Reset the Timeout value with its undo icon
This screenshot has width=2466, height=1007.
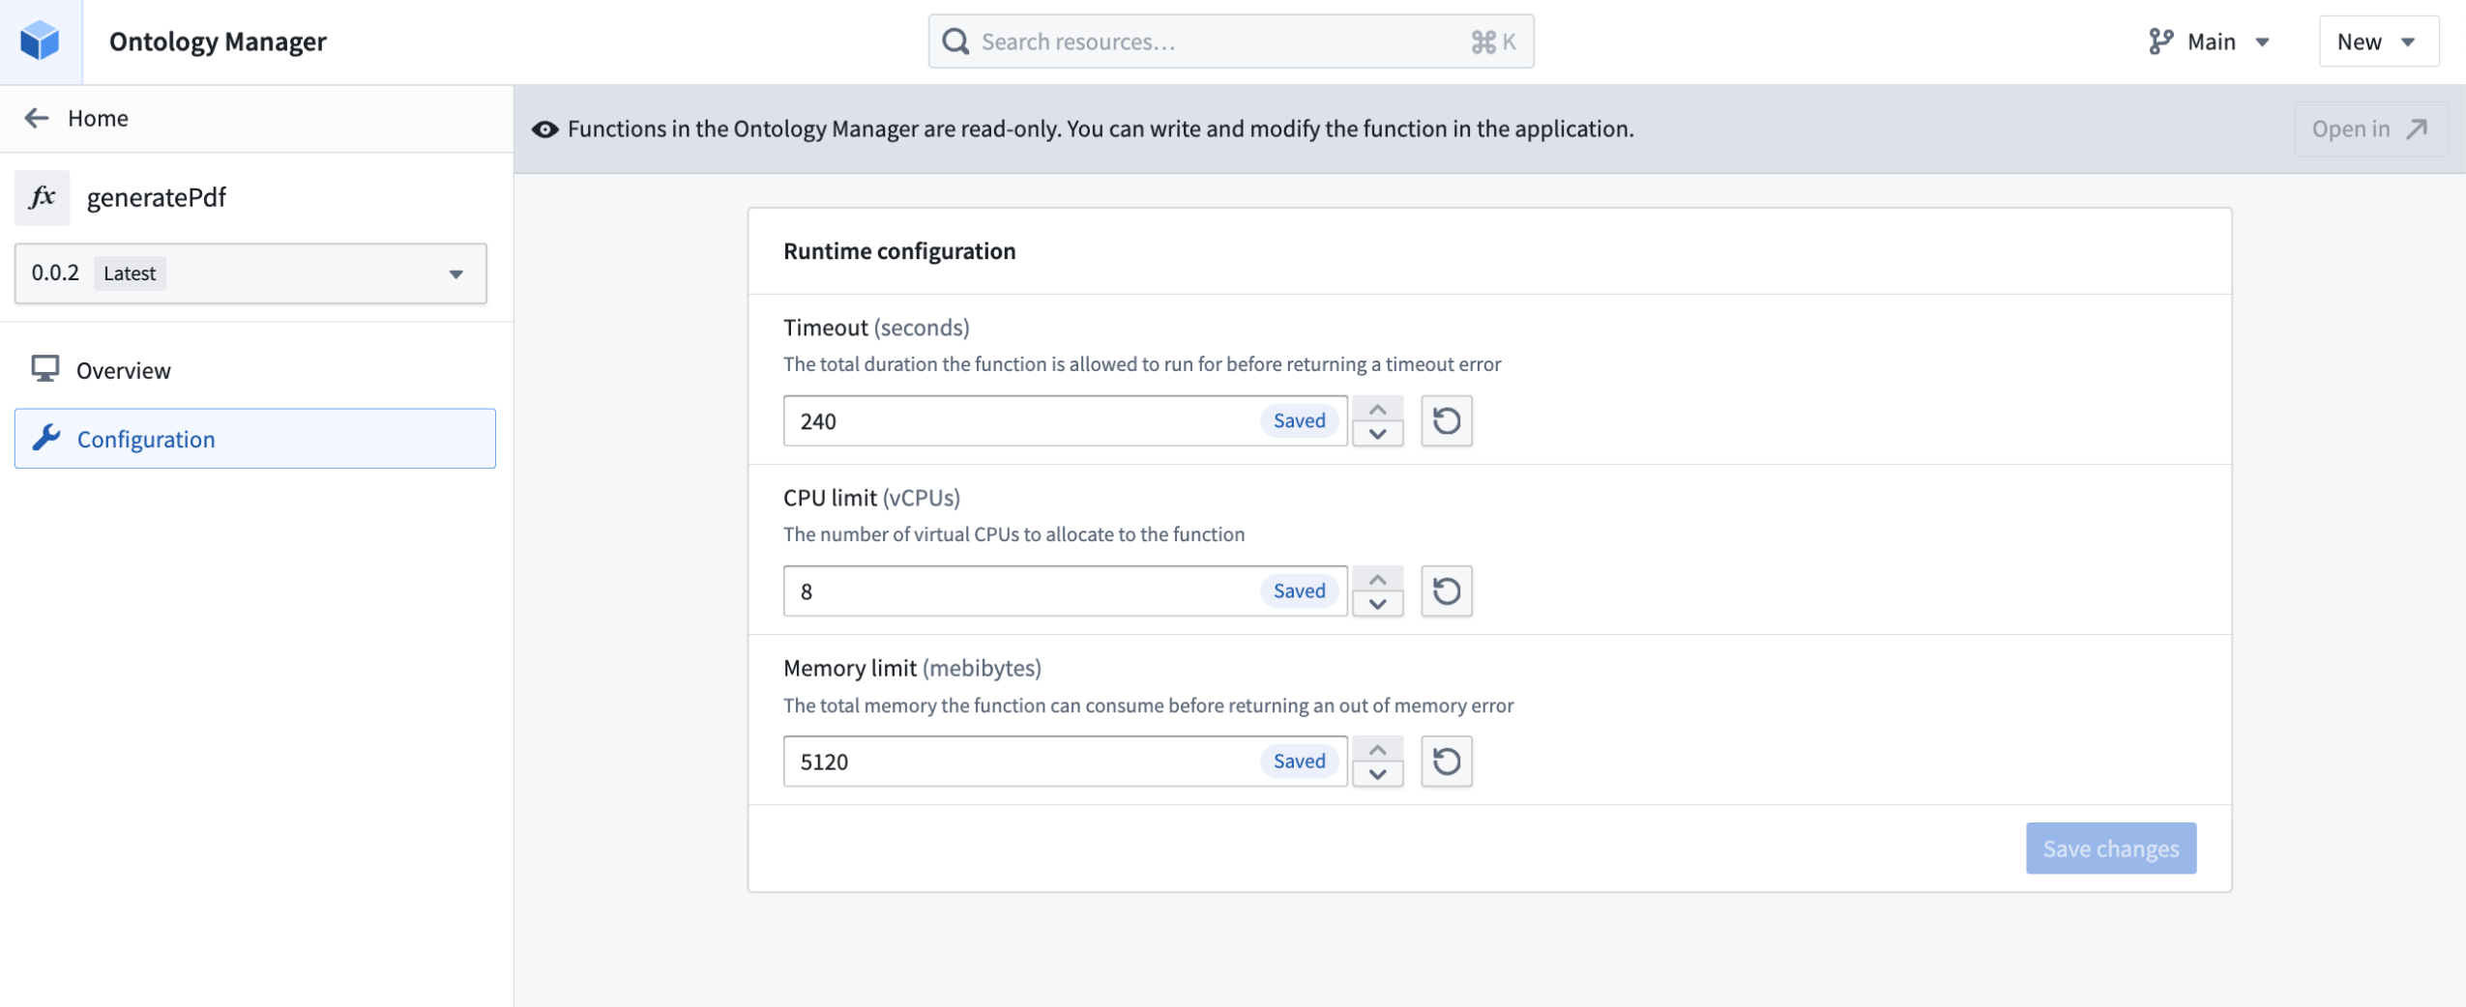coord(1446,420)
